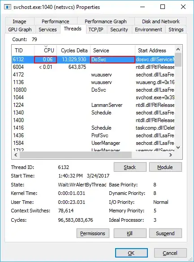The height and width of the screenshot is (262, 194).
Task: Open the thread Stack view
Action: [x=130, y=167]
